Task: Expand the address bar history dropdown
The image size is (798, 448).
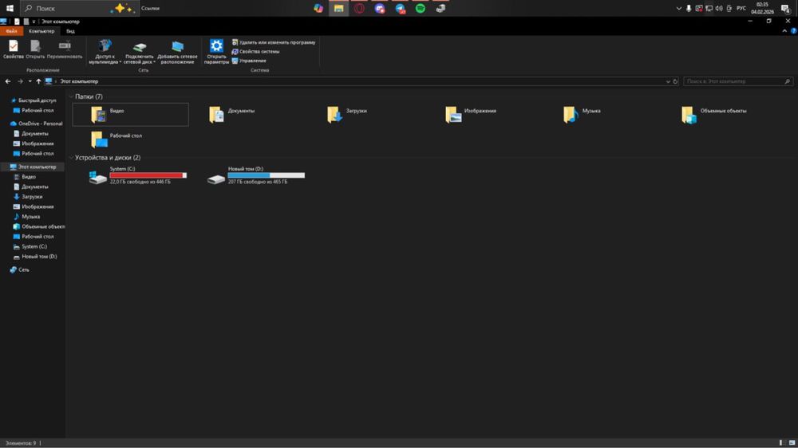Action: (668, 81)
